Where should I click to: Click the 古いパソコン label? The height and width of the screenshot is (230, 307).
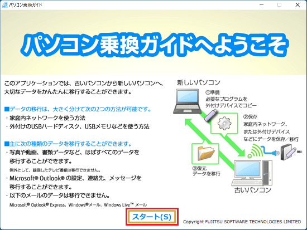253,190
